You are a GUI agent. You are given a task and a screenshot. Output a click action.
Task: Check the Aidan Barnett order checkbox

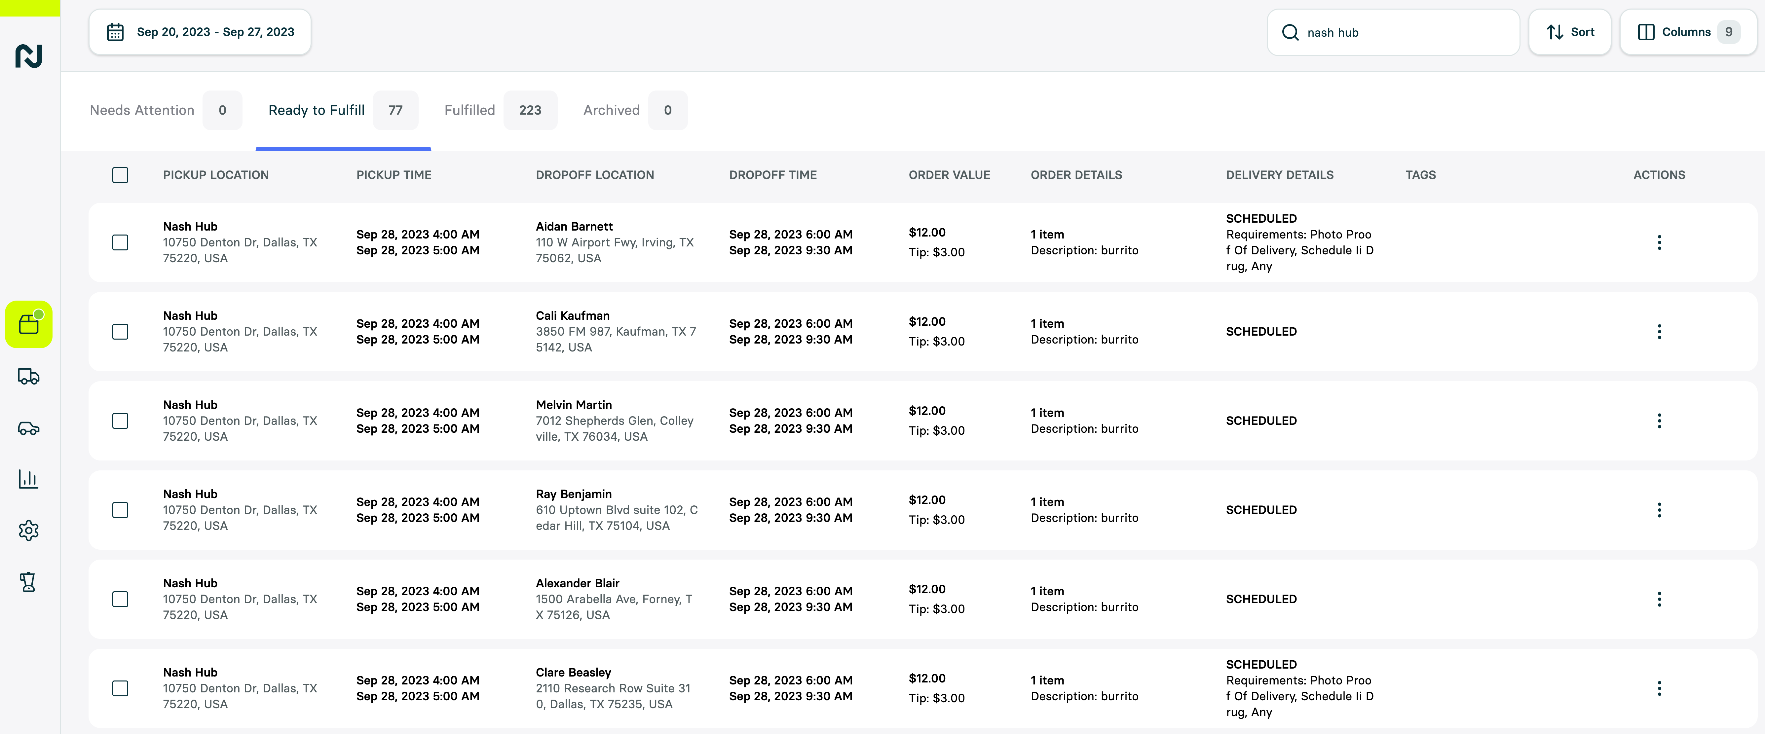click(120, 242)
